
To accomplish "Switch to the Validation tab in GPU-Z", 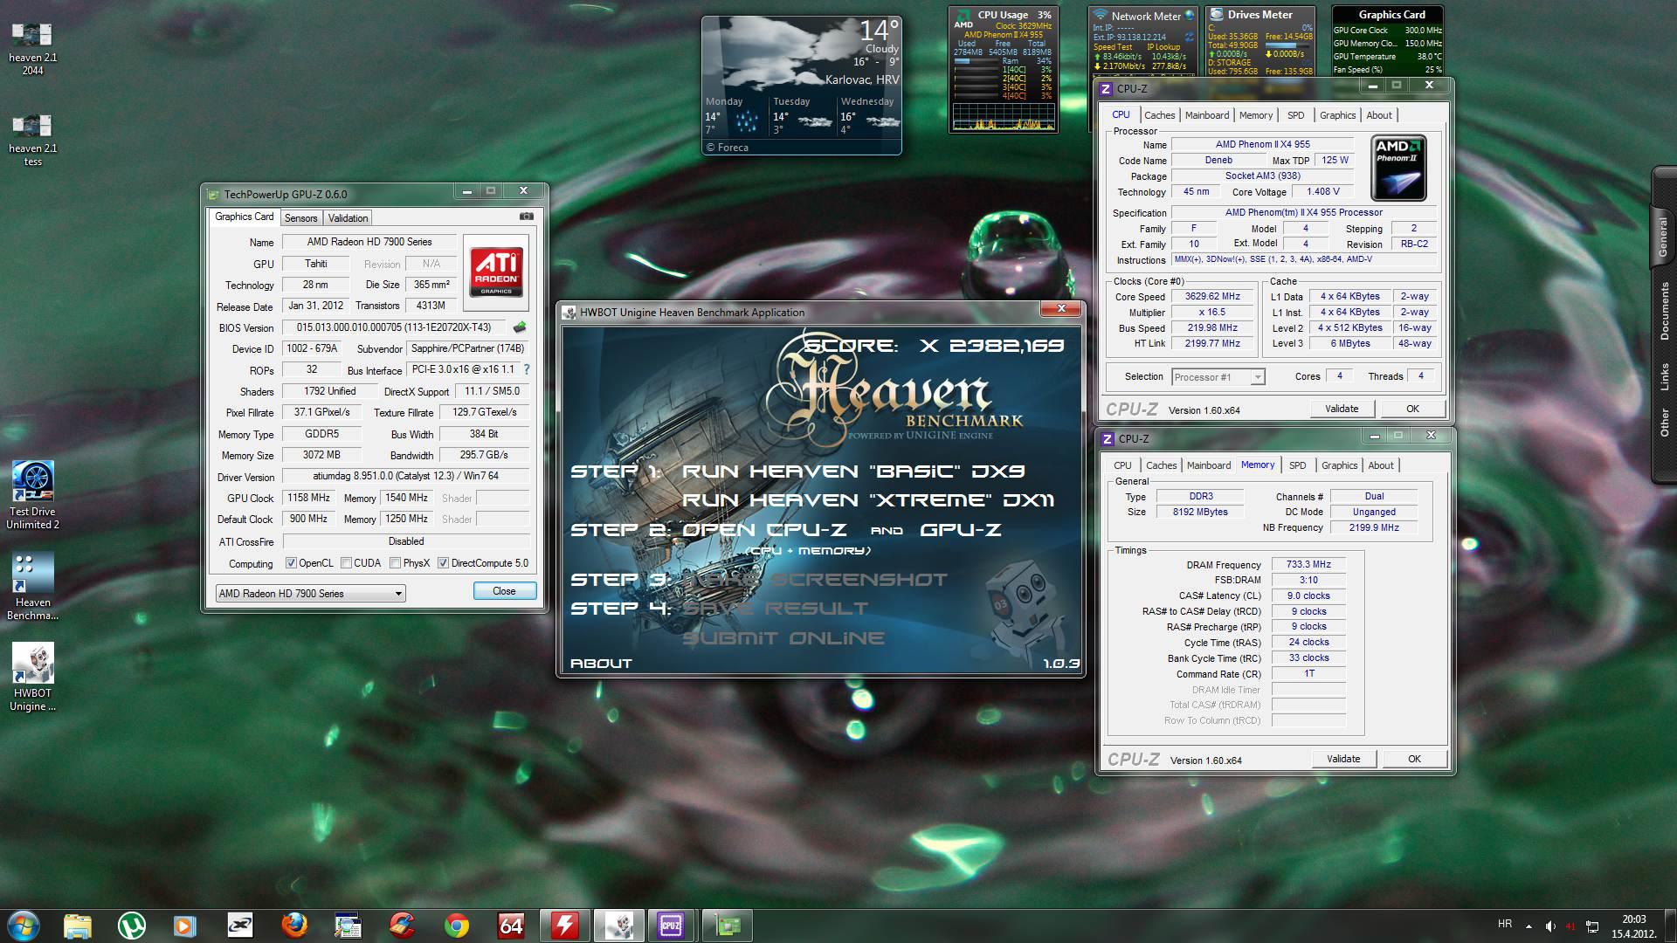I will [348, 218].
